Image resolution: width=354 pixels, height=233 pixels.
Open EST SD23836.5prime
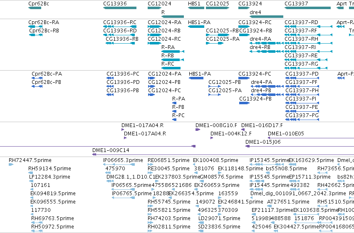click(x=219, y=227)
